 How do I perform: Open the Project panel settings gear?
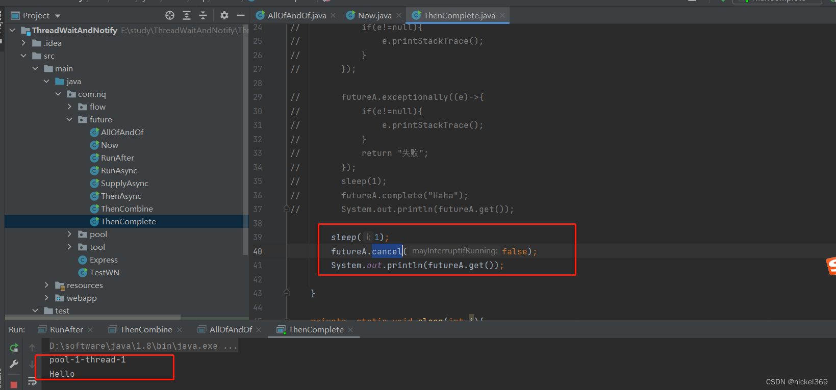(x=224, y=15)
